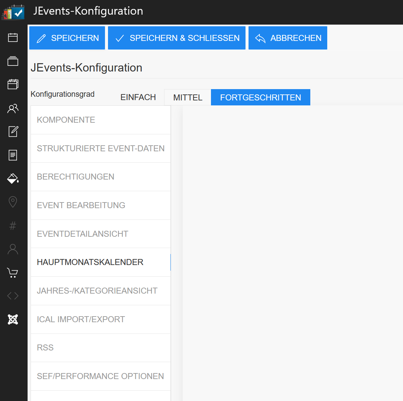Open the hashtag sidebar icon
The width and height of the screenshot is (403, 401).
(x=13, y=226)
